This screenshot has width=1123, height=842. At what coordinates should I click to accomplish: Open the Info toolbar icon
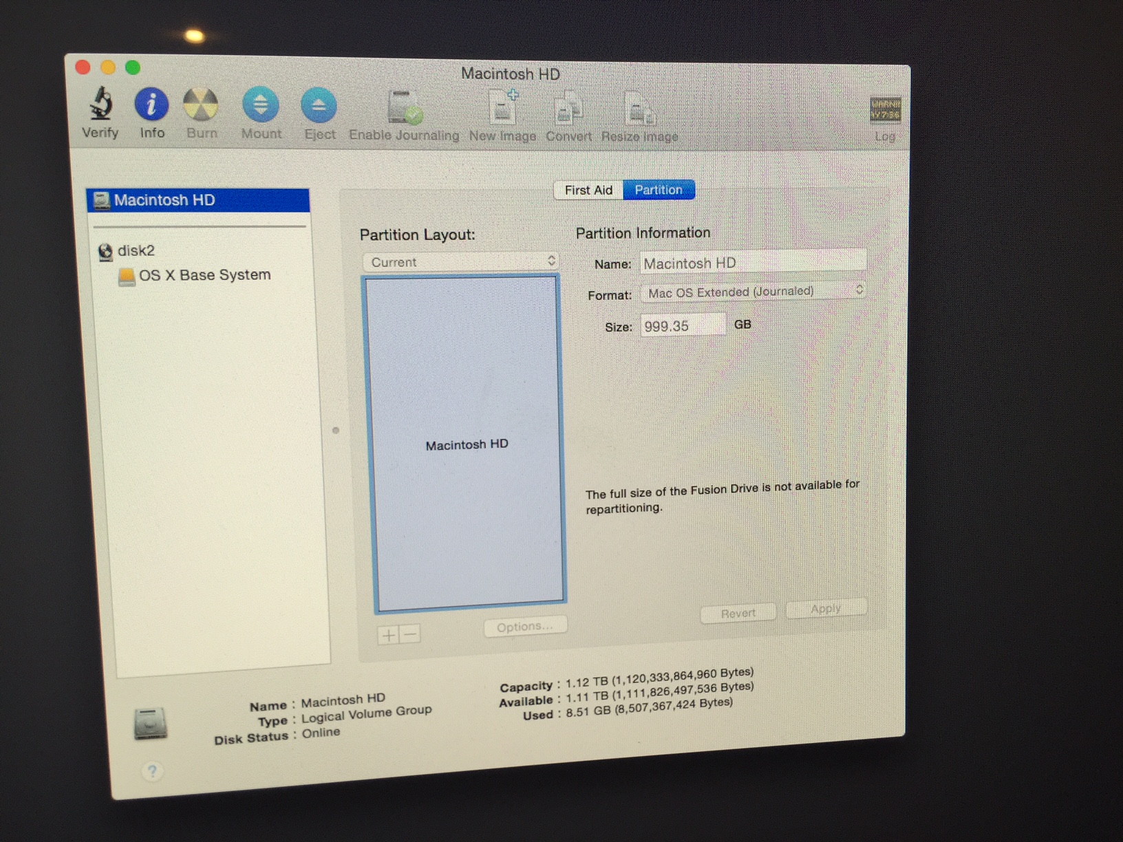coord(151,105)
